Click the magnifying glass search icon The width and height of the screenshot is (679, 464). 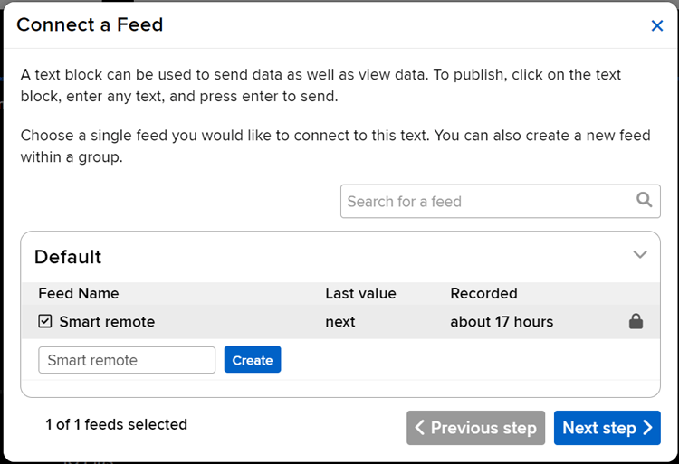[x=644, y=201]
